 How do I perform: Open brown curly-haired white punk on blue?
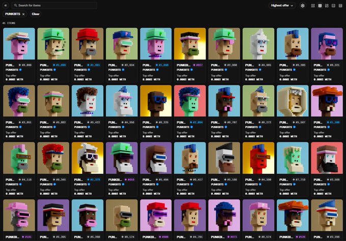[x=88, y=101]
